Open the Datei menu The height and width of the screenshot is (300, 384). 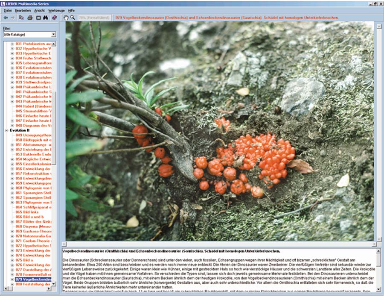point(8,10)
